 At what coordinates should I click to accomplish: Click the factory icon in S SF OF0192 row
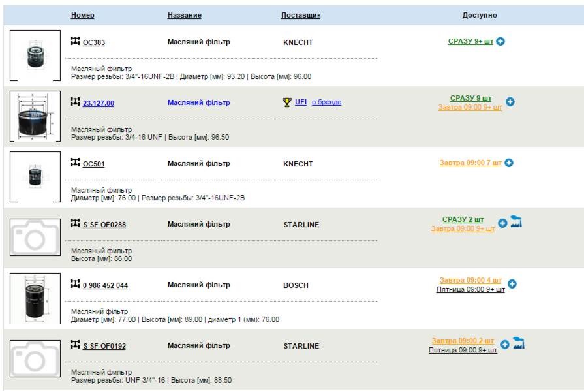tap(519, 343)
